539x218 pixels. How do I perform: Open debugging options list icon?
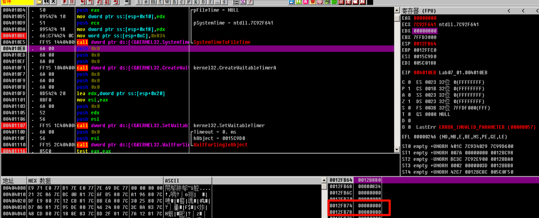pyautogui.click(x=236, y=2)
